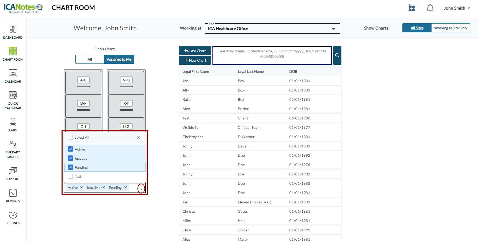Screen dimensions: 478x242
Task: Open Settings gear in sidebar
Action: (x=13, y=217)
